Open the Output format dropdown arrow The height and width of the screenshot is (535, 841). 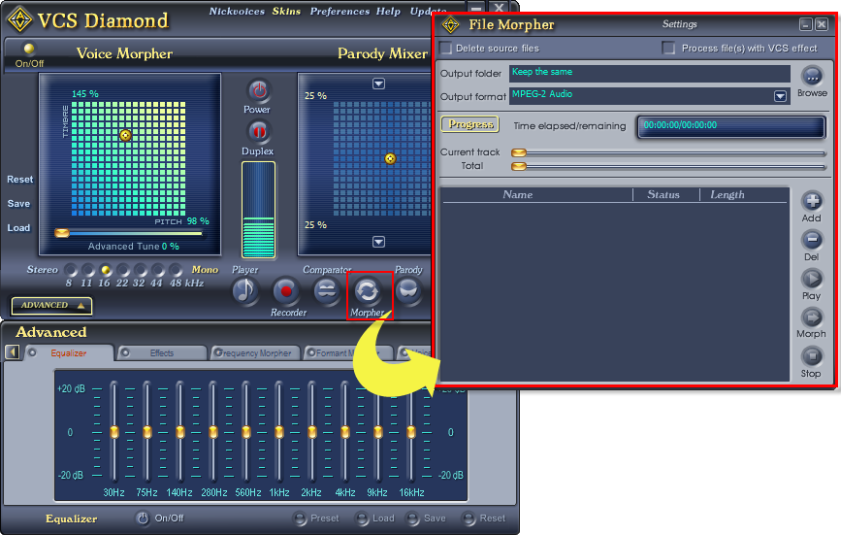pos(781,96)
